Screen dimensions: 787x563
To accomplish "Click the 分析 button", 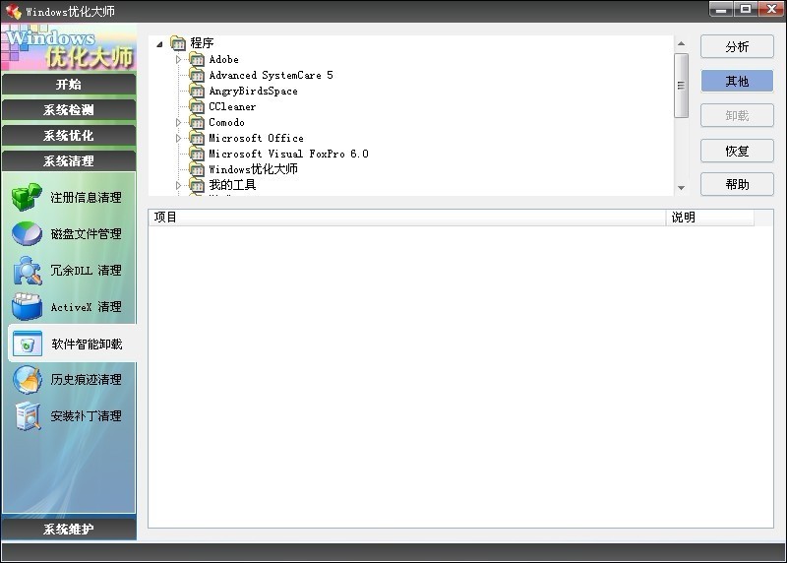I will (737, 46).
